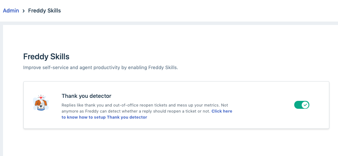The image size is (338, 156).
Task: Go back to Admin via breadcrumb
Action: tap(11, 11)
